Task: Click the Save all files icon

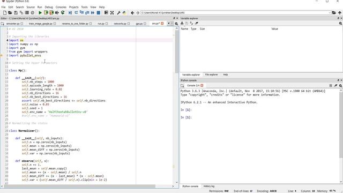Action: click(21, 13)
